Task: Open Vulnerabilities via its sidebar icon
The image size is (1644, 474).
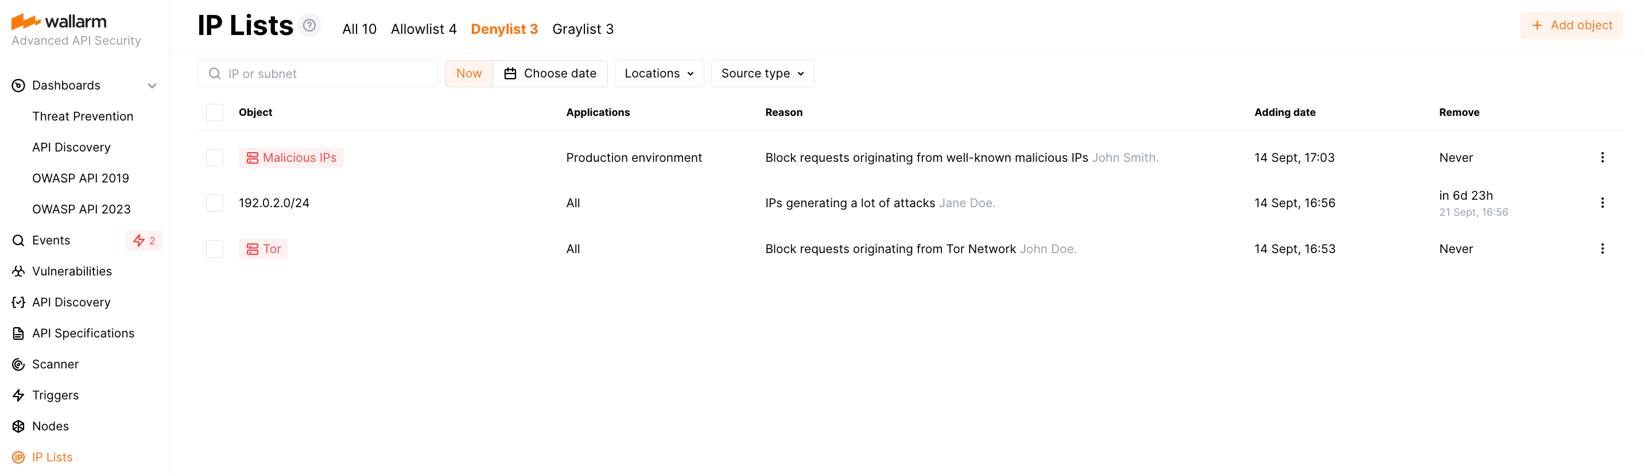Action: pyautogui.click(x=18, y=272)
